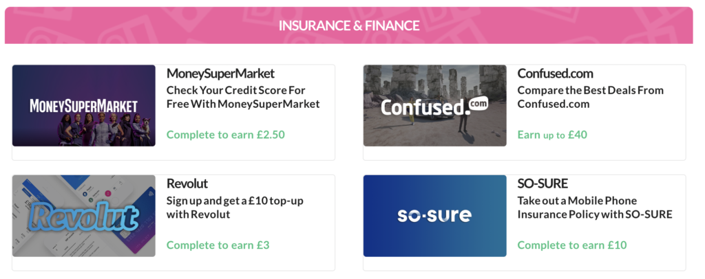Click the Insurance & Finance section header
This screenshot has height=279, width=705.
click(349, 25)
